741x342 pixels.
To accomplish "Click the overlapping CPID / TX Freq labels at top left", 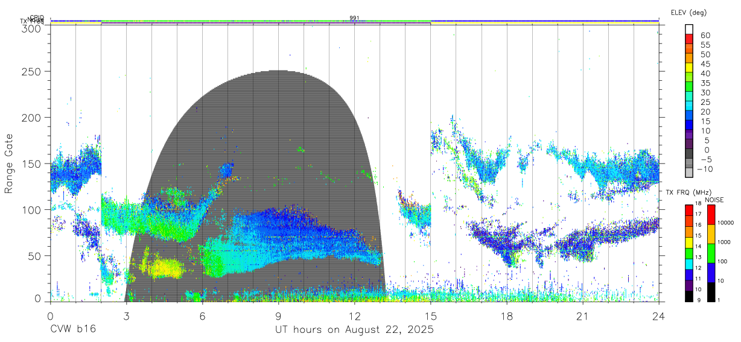I will coord(32,19).
